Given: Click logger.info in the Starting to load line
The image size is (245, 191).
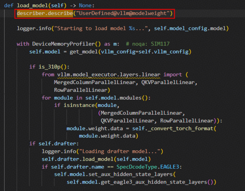Looking at the screenshot, I should tap(34, 28).
